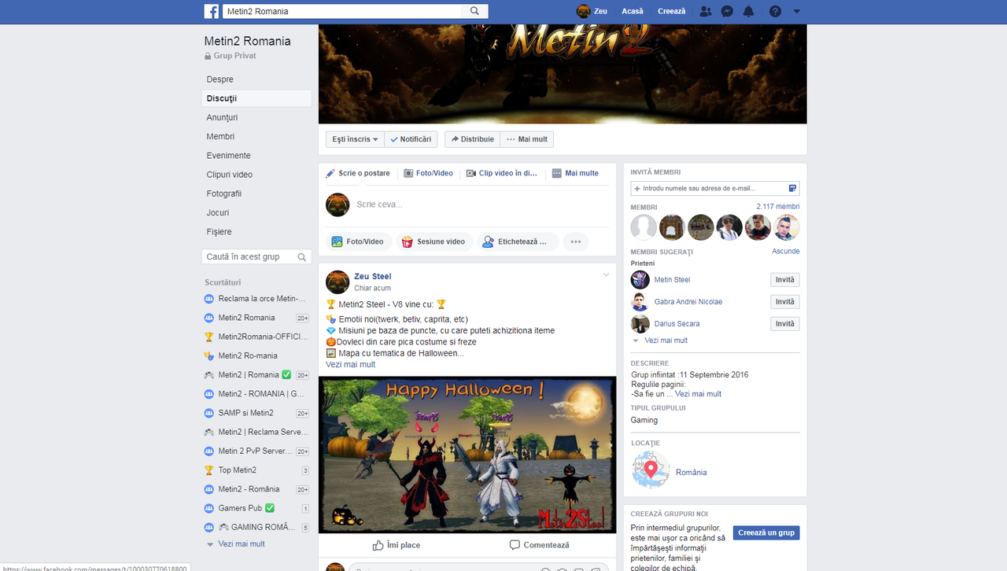Go to Acasă in the top menu

[x=632, y=11]
